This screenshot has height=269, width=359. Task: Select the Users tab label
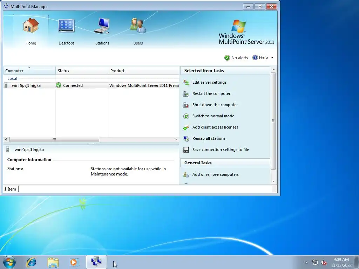(138, 43)
